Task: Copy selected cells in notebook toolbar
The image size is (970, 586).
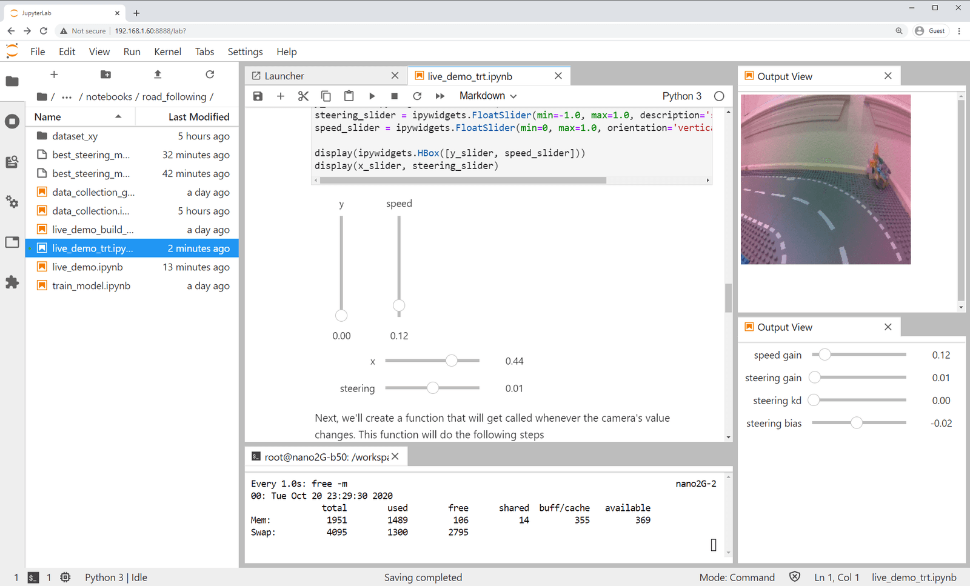Action: point(326,96)
